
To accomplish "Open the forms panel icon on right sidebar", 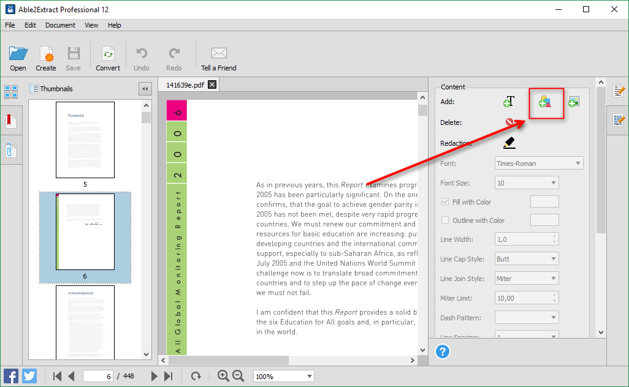I will click(x=619, y=120).
